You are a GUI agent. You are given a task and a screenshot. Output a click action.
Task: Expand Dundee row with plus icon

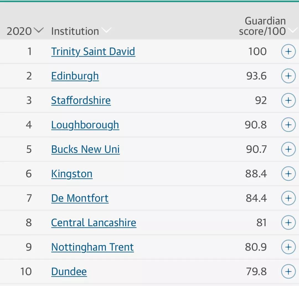tap(288, 271)
